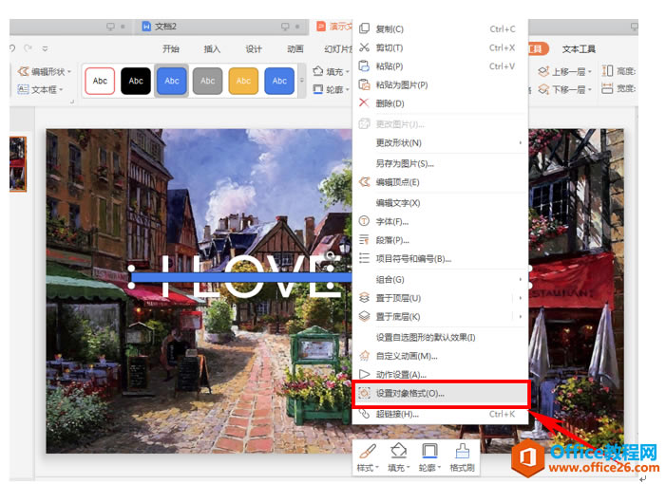This screenshot has height=484, width=666.
Task: Click the Custom Animation star icon
Action: [364, 356]
